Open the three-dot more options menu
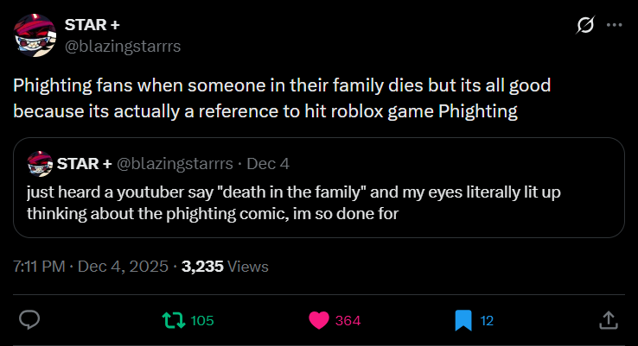The width and height of the screenshot is (638, 346). [614, 26]
